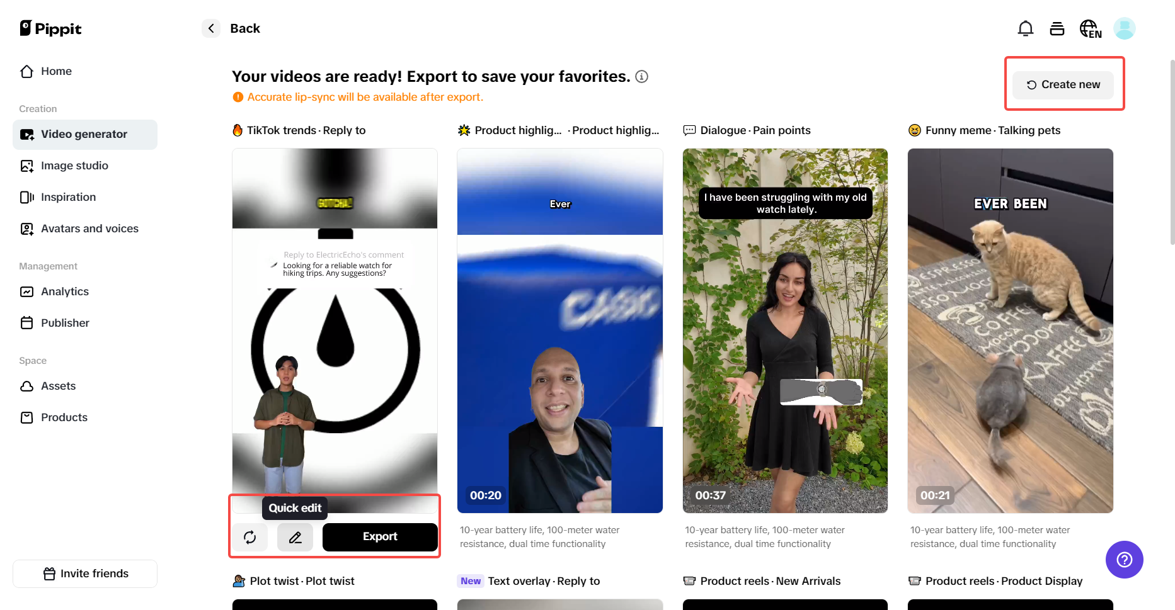This screenshot has width=1175, height=610.
Task: Click the user profile avatar
Action: (x=1124, y=28)
